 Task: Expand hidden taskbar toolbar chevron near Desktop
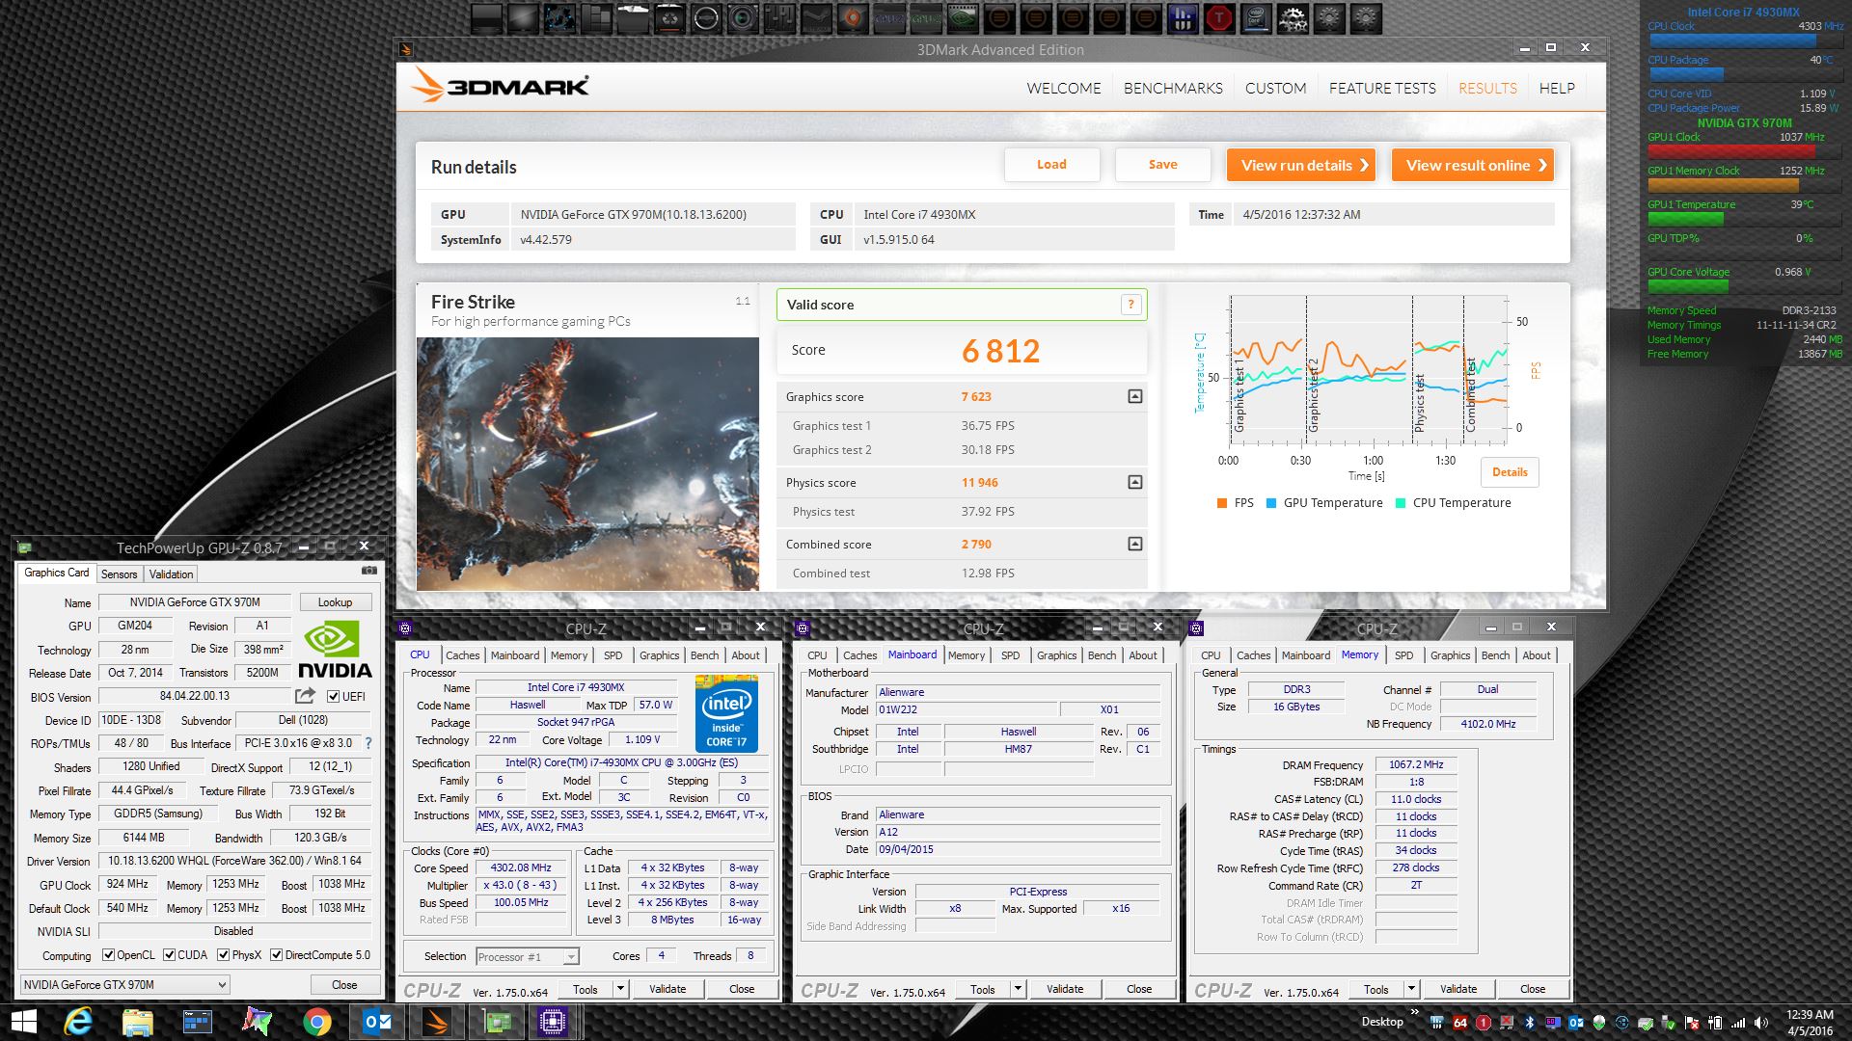point(1414,1014)
